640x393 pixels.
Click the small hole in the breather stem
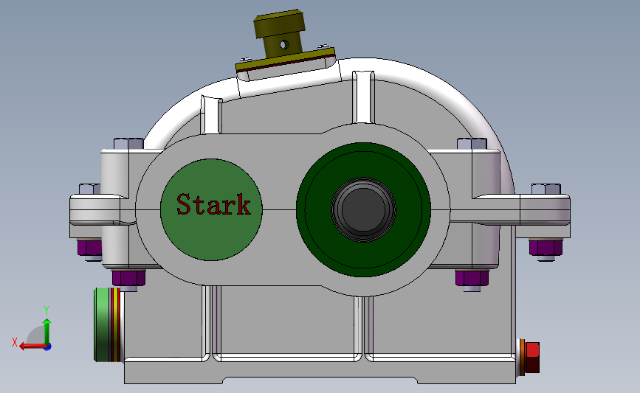(x=284, y=44)
